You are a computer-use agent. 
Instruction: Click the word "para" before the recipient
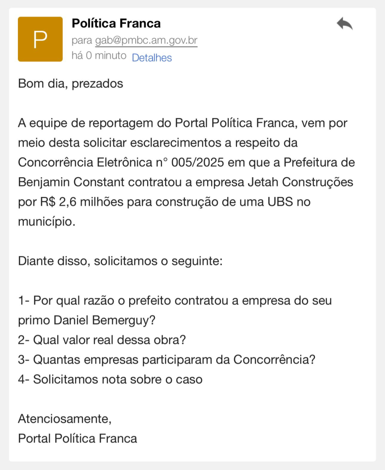coord(82,40)
